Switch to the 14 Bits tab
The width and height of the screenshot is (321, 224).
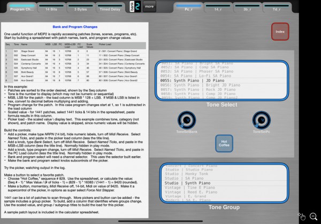pos(51,7)
